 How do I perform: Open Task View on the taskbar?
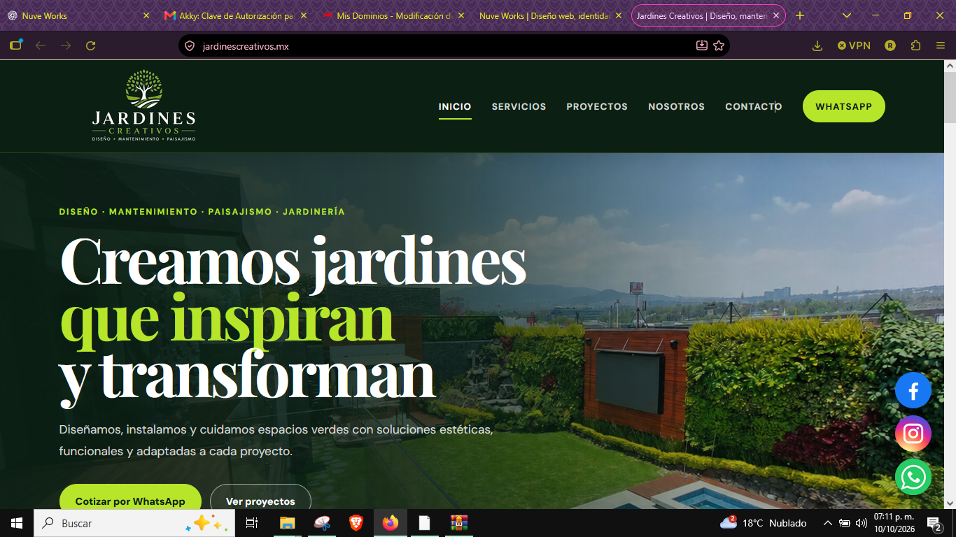coord(252,523)
